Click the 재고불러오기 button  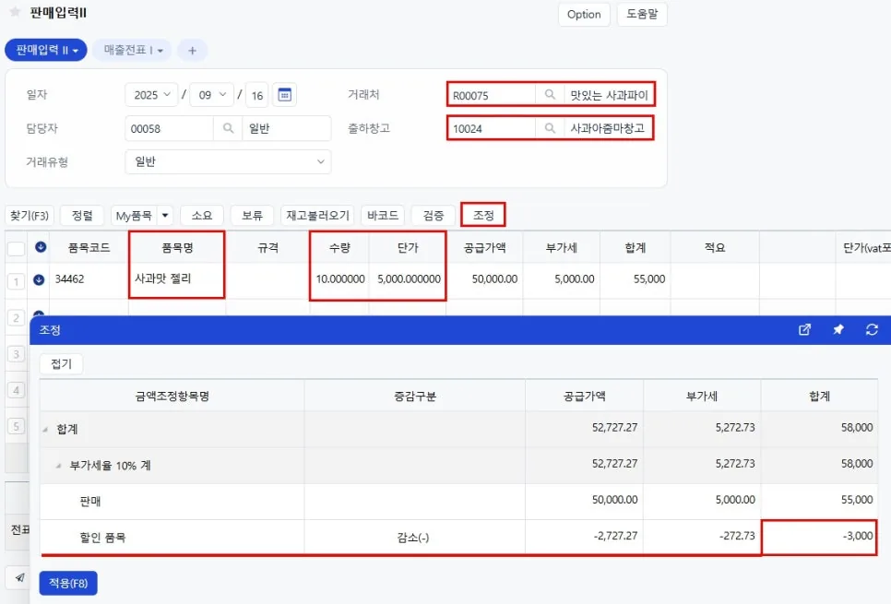(317, 216)
